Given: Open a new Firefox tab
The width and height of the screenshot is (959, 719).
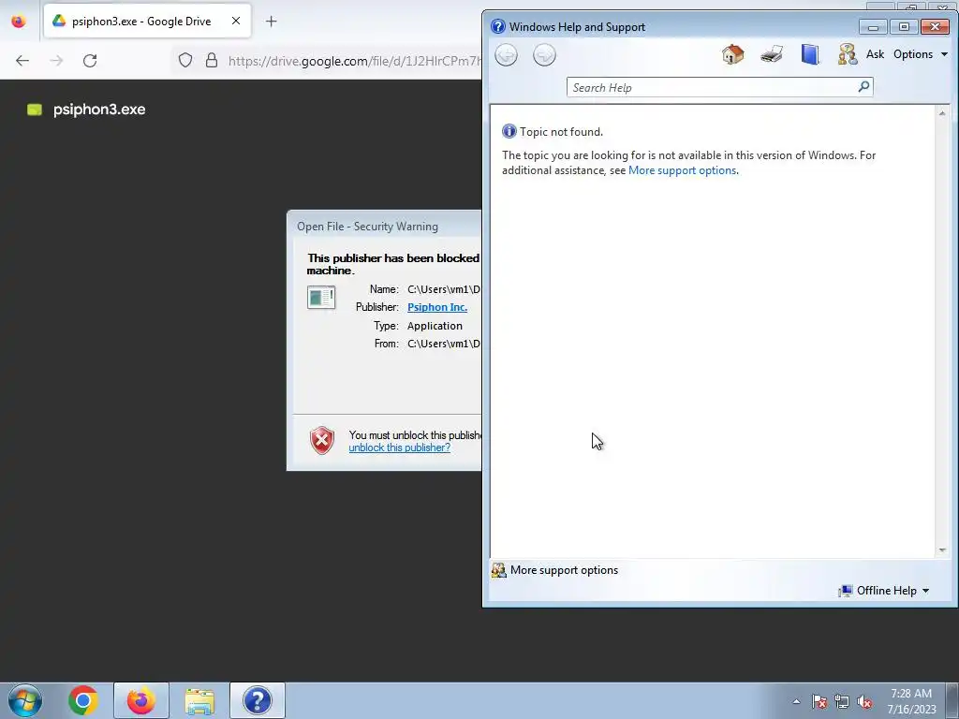Looking at the screenshot, I should point(271,22).
